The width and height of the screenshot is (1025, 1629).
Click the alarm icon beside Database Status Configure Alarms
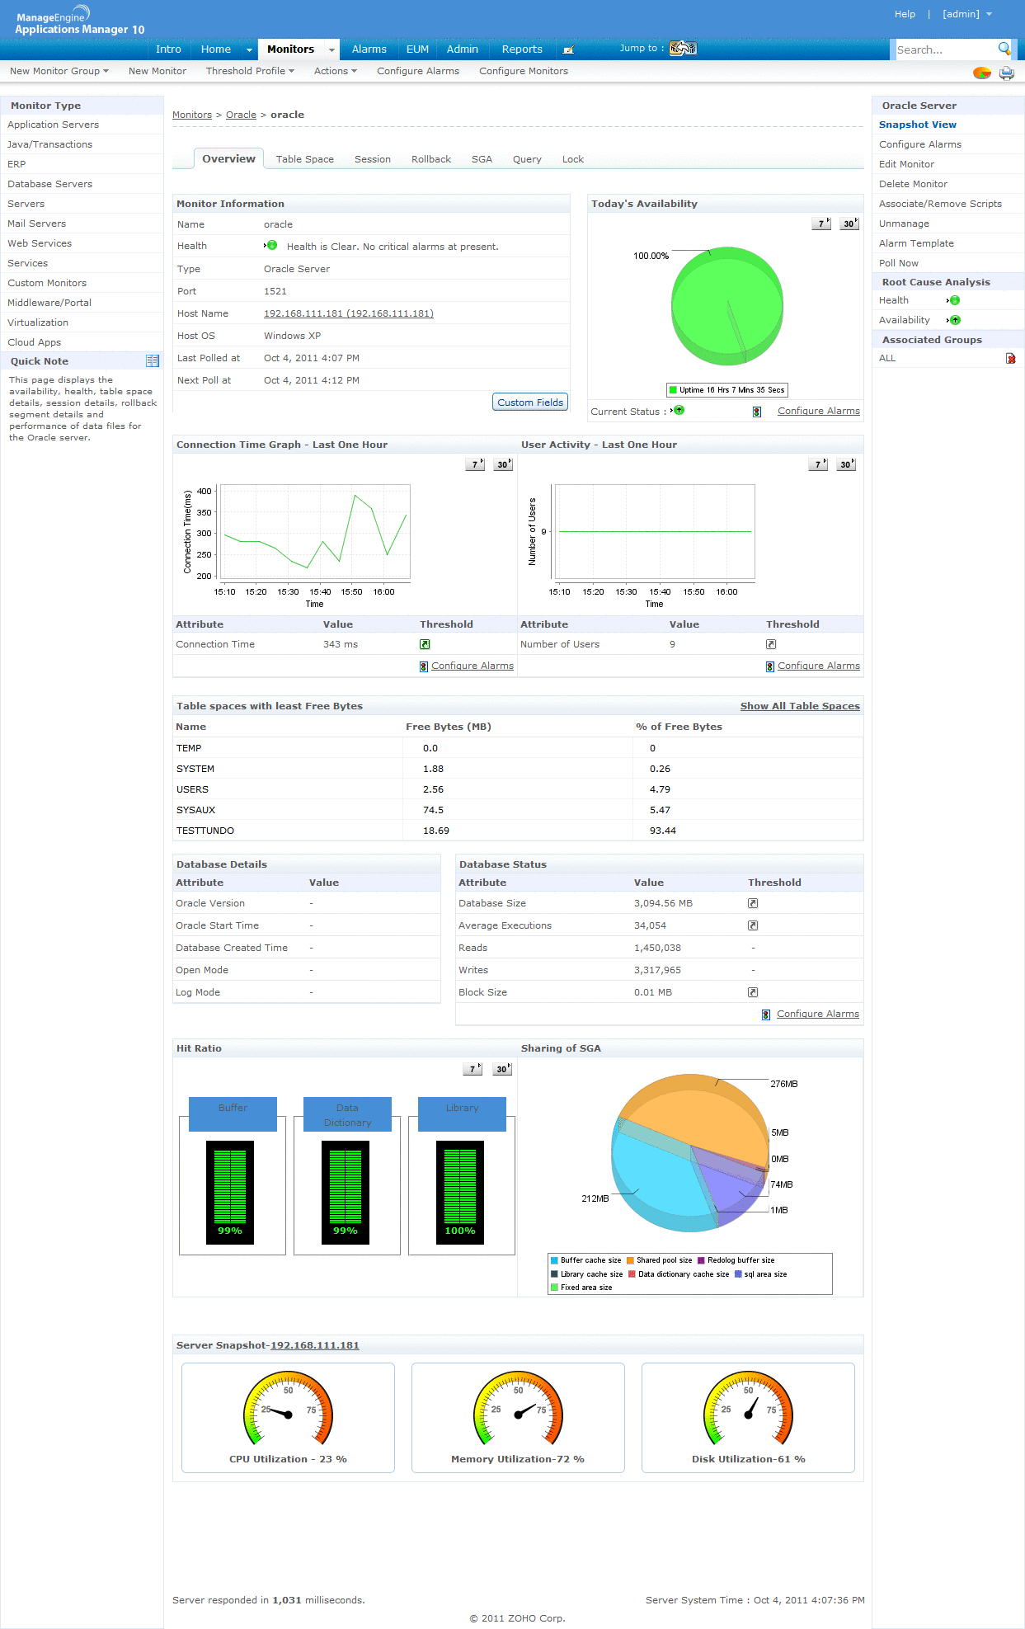pos(766,1015)
